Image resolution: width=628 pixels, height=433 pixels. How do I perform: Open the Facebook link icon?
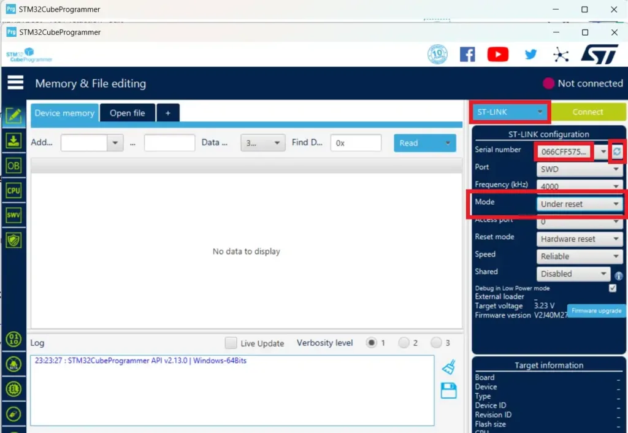[x=467, y=54]
